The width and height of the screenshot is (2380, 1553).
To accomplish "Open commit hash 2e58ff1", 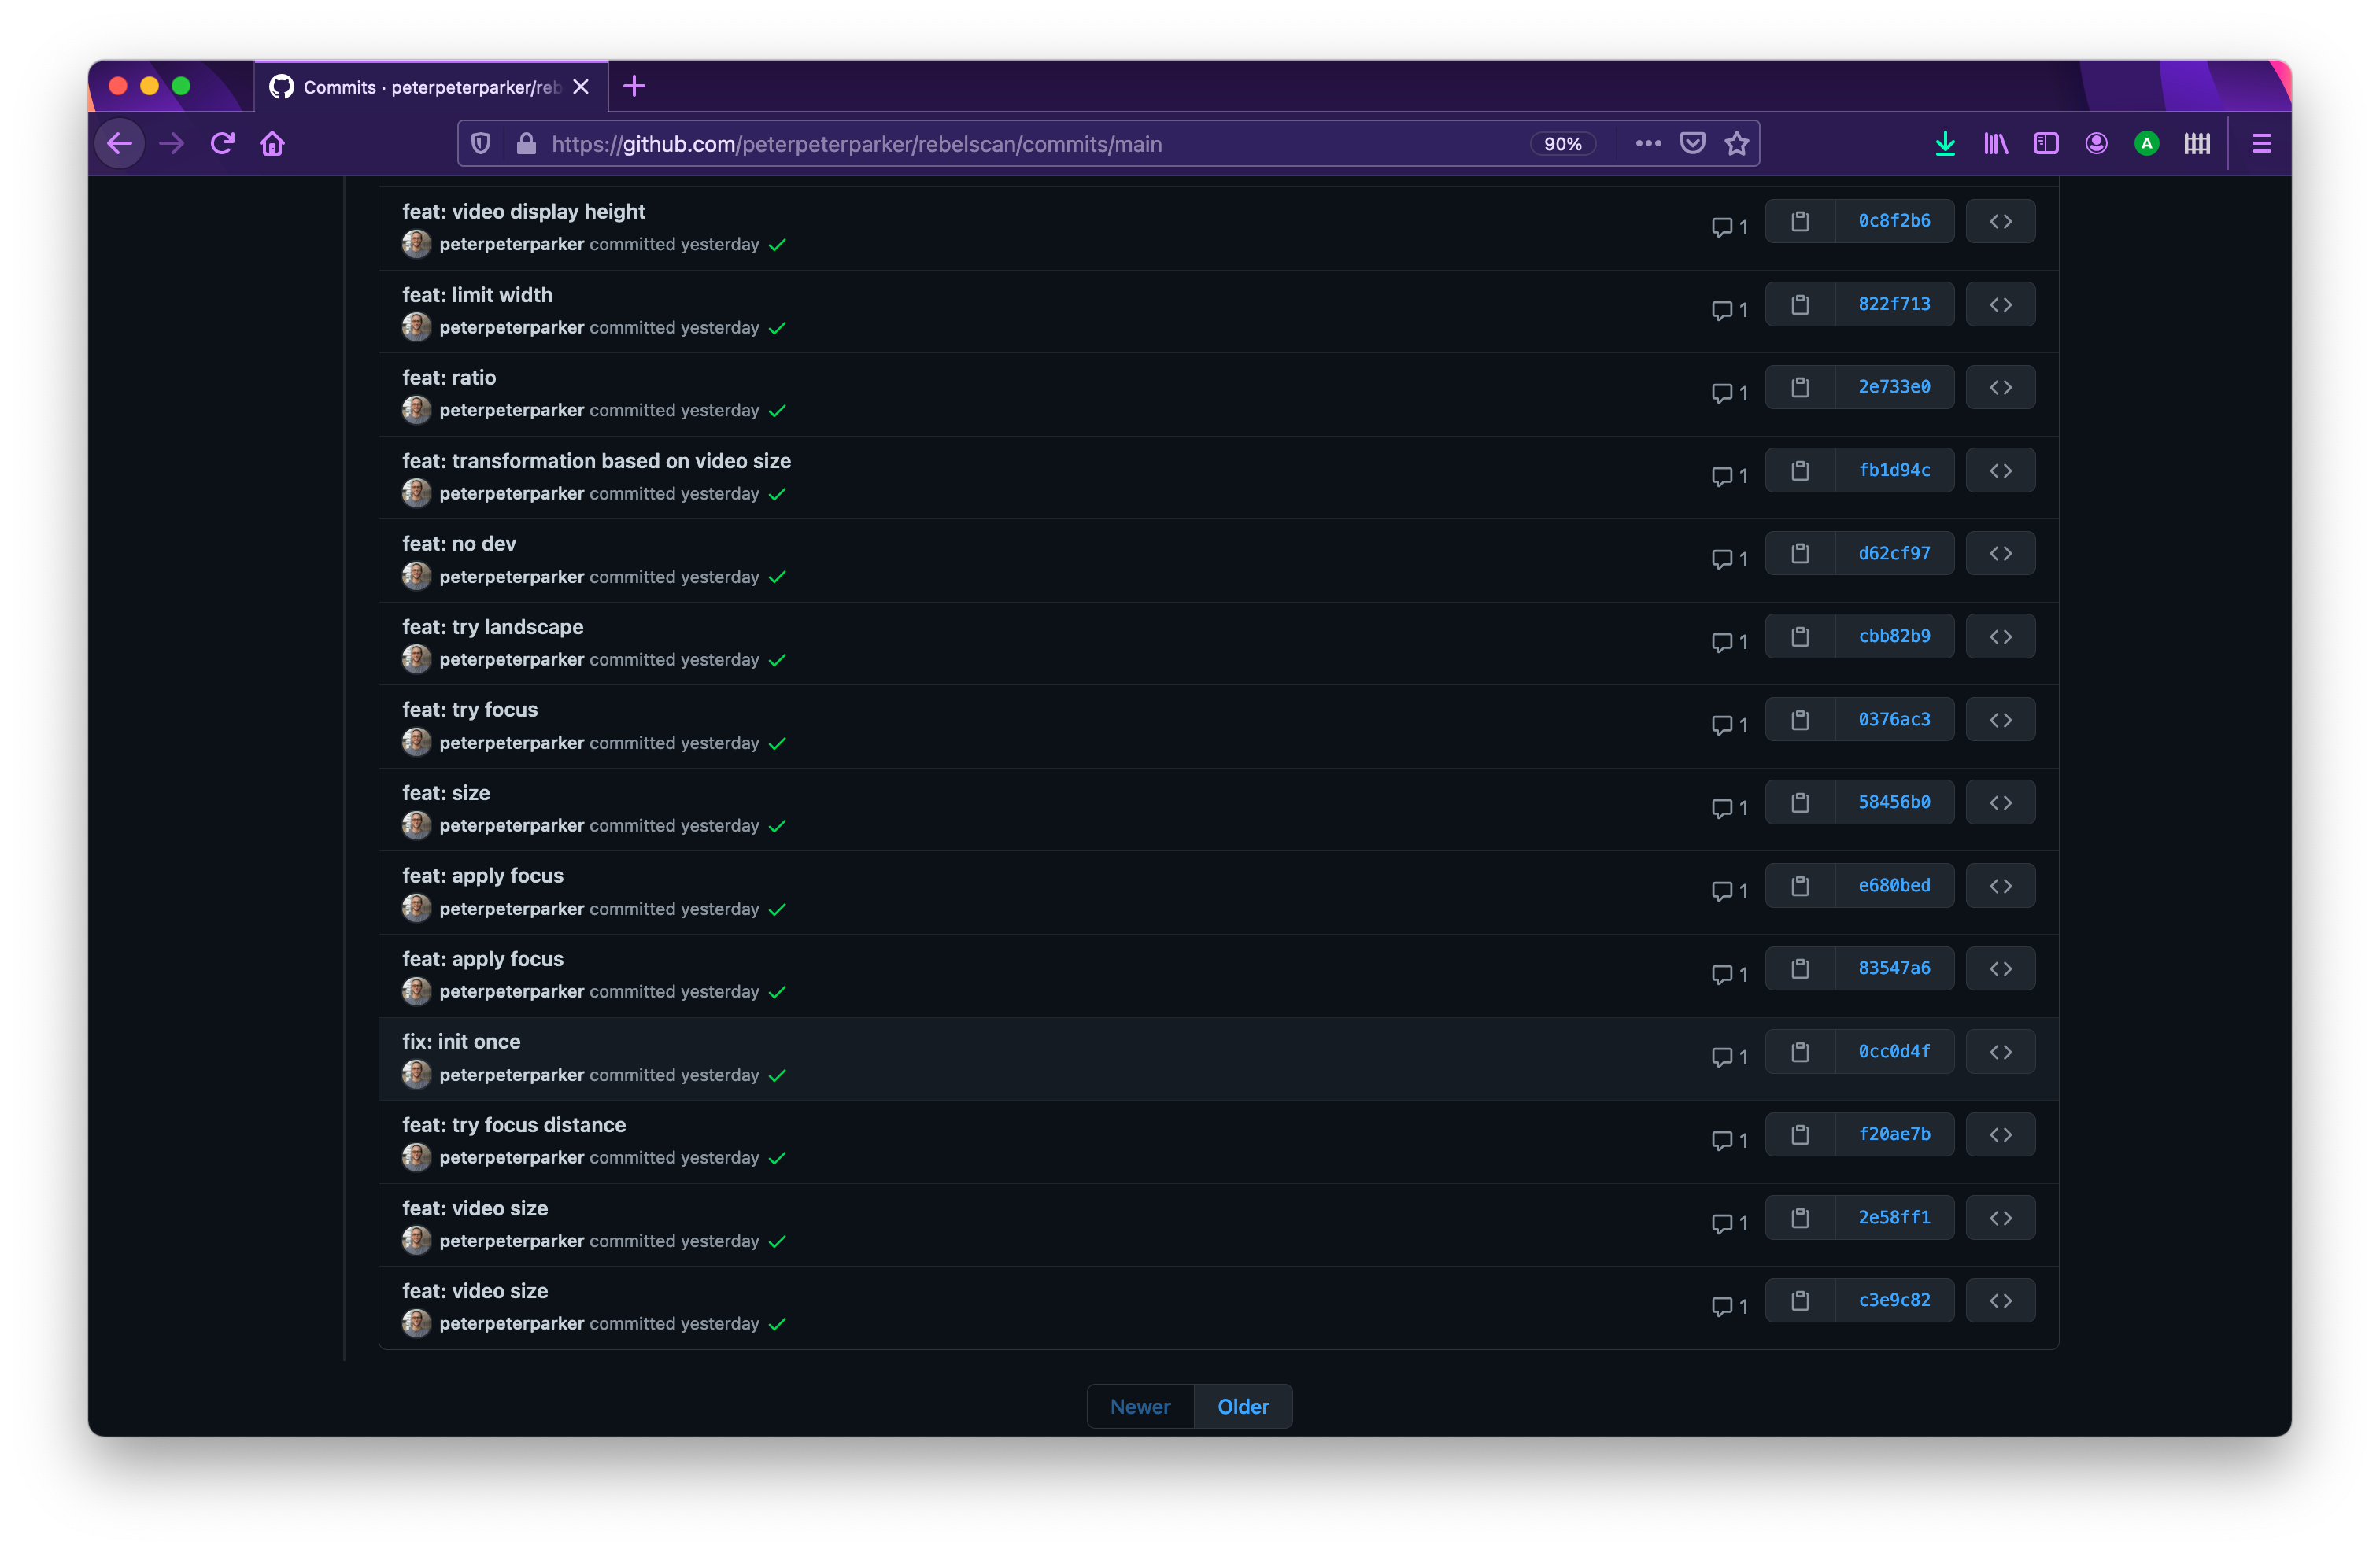I will click(1894, 1217).
